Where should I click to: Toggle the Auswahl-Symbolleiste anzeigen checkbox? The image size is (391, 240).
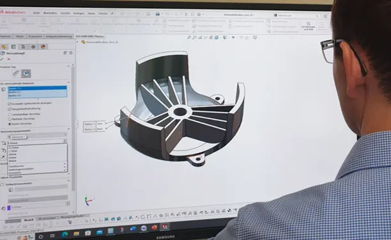pyautogui.click(x=10, y=104)
